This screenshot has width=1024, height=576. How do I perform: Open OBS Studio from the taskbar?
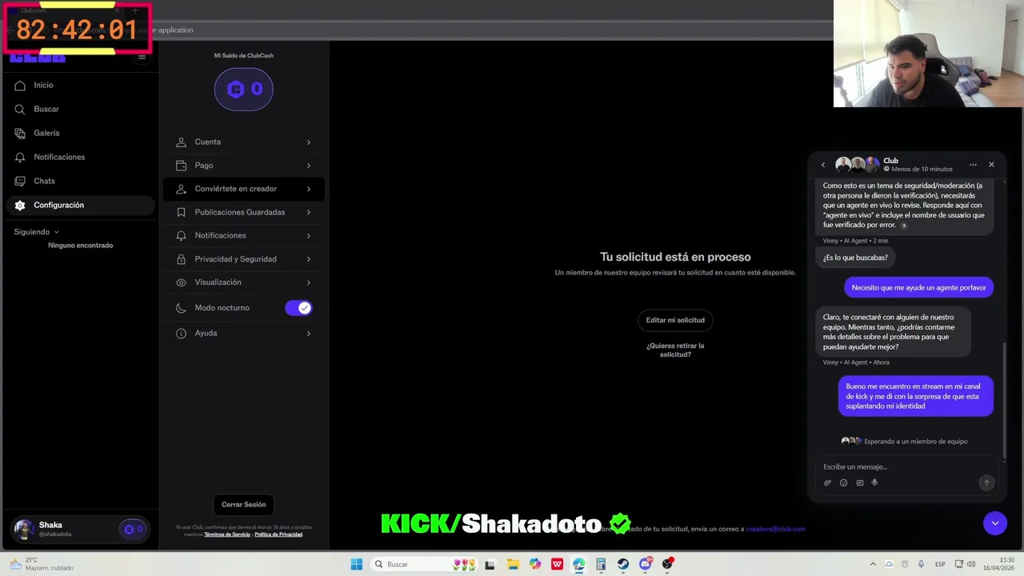click(x=667, y=564)
